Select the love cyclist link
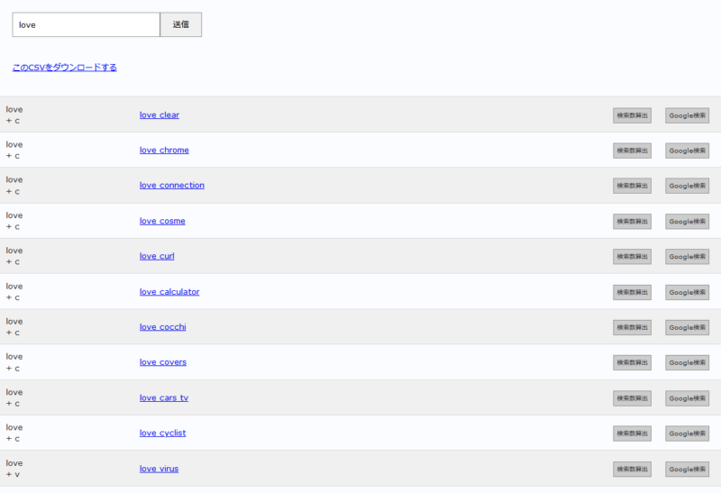 (162, 434)
